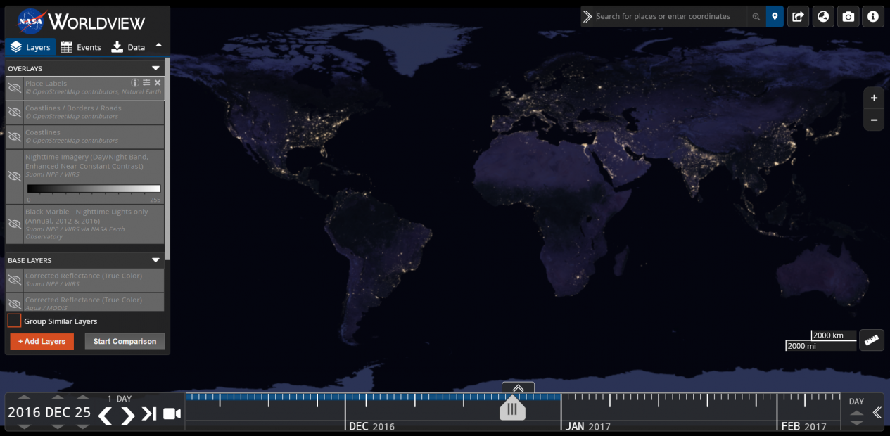
Task: Click the Nighttime Imagery grayscale colorbar
Action: click(94, 188)
